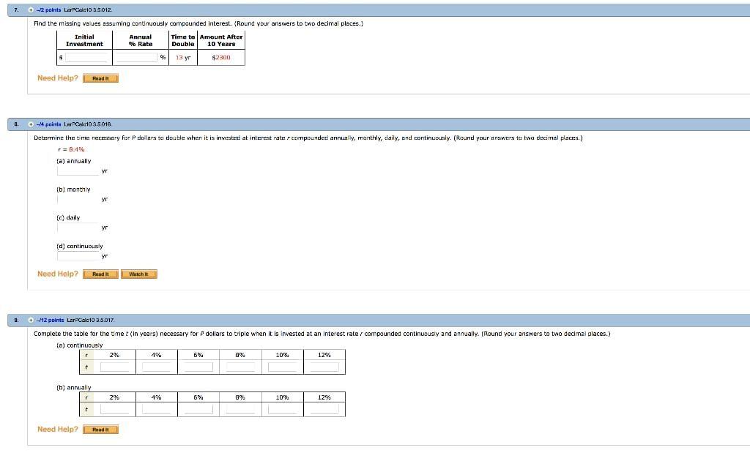Screen dimensions: 750x461
Task: Click annually table field under 6%
Action: point(198,409)
